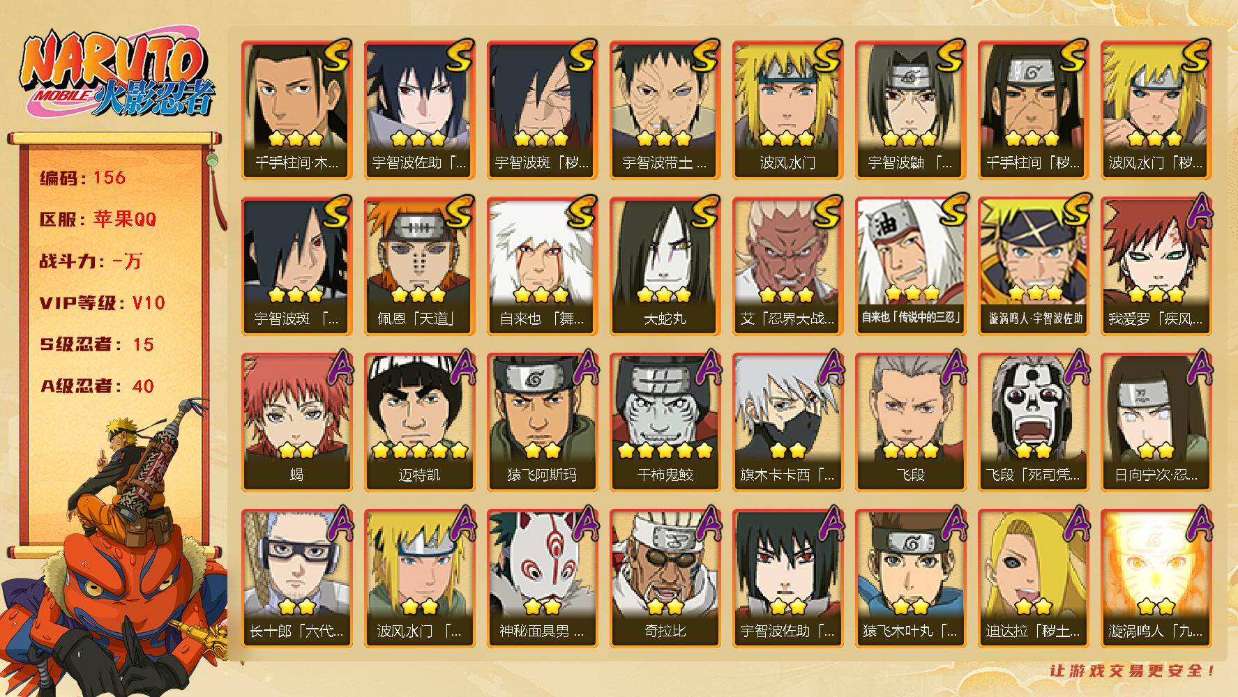
Task: Select the 蝎 ninja card
Action: point(296,422)
